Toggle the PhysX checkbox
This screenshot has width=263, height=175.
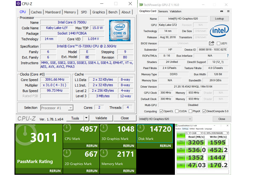190,111
